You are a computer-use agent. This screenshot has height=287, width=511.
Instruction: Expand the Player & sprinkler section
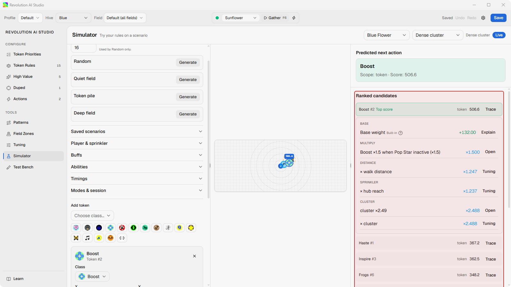pos(137,143)
